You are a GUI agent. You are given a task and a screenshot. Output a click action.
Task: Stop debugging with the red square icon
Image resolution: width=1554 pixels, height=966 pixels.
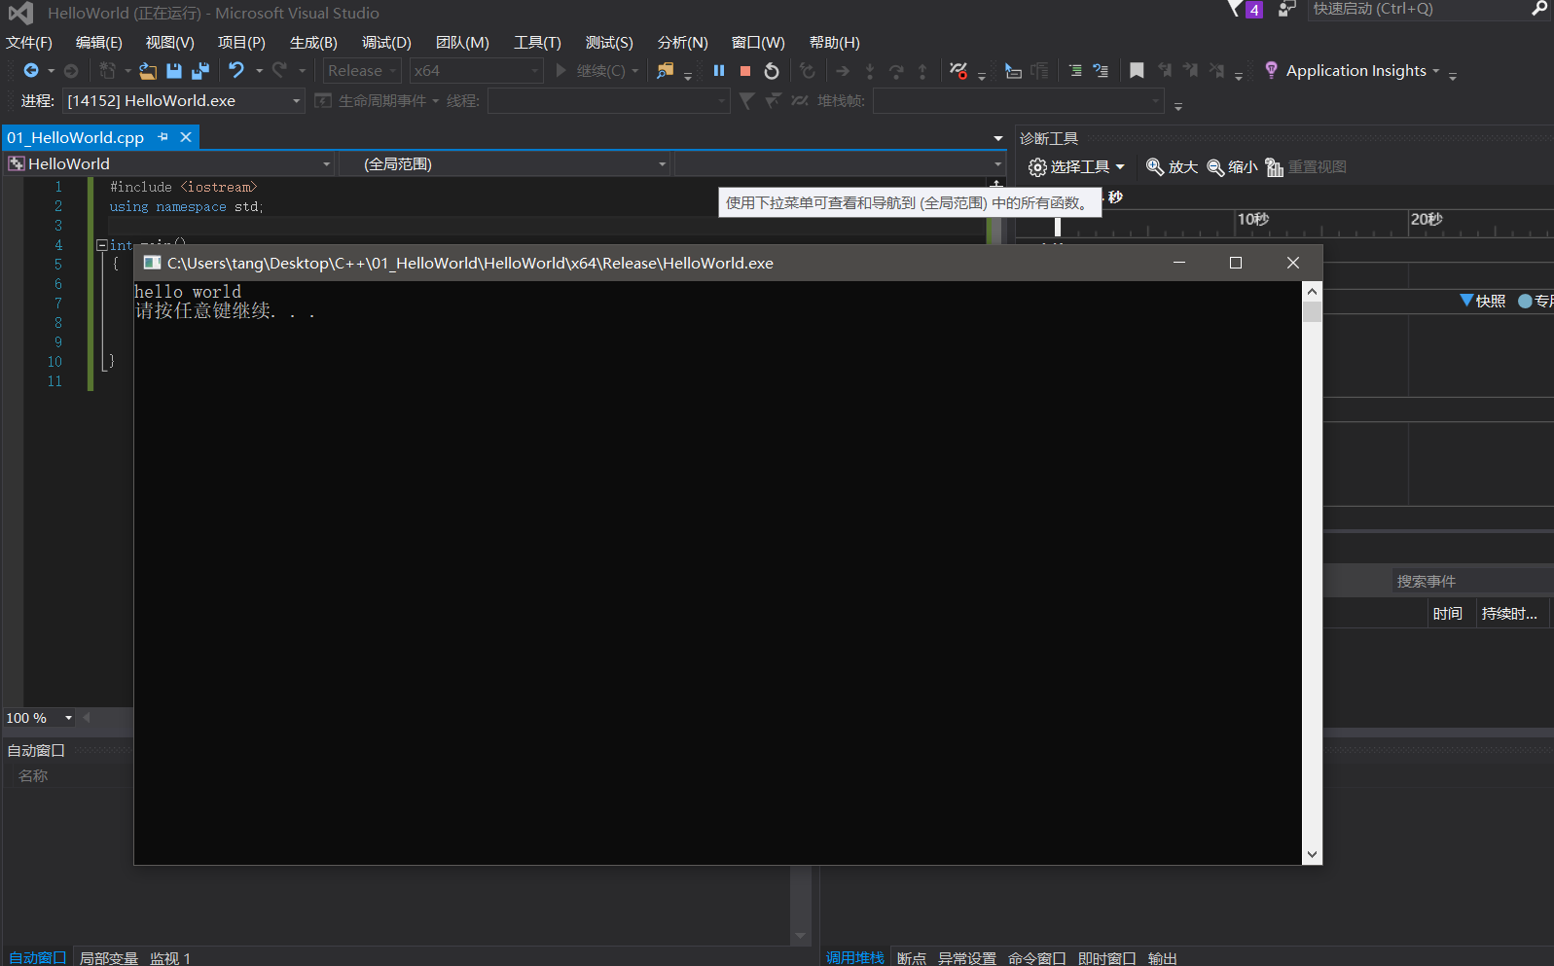(x=745, y=71)
